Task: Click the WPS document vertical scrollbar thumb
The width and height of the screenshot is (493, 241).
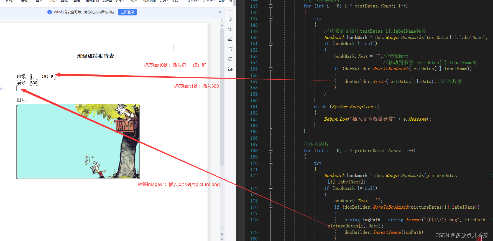Action: tap(222, 97)
